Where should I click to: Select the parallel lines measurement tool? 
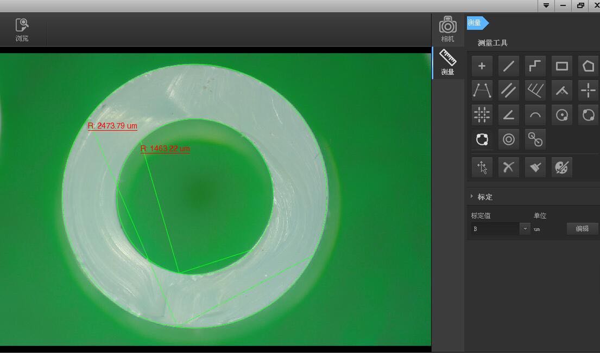coord(509,91)
